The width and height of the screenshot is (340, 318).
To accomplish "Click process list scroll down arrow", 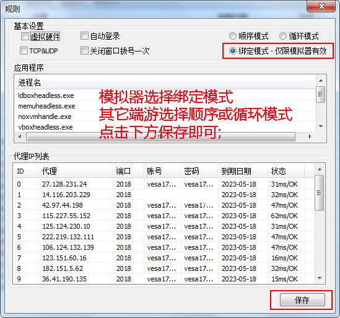I will [x=321, y=126].
